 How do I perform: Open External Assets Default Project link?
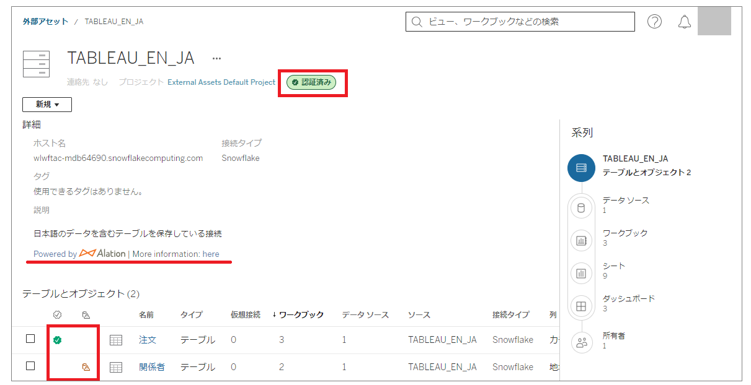coord(221,82)
